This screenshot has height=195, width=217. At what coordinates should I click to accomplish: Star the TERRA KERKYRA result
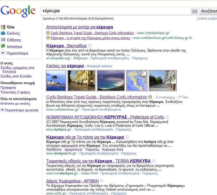(153, 161)
